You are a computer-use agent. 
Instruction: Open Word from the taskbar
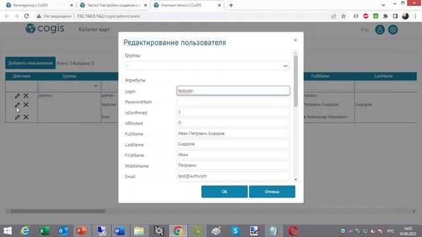point(119,231)
